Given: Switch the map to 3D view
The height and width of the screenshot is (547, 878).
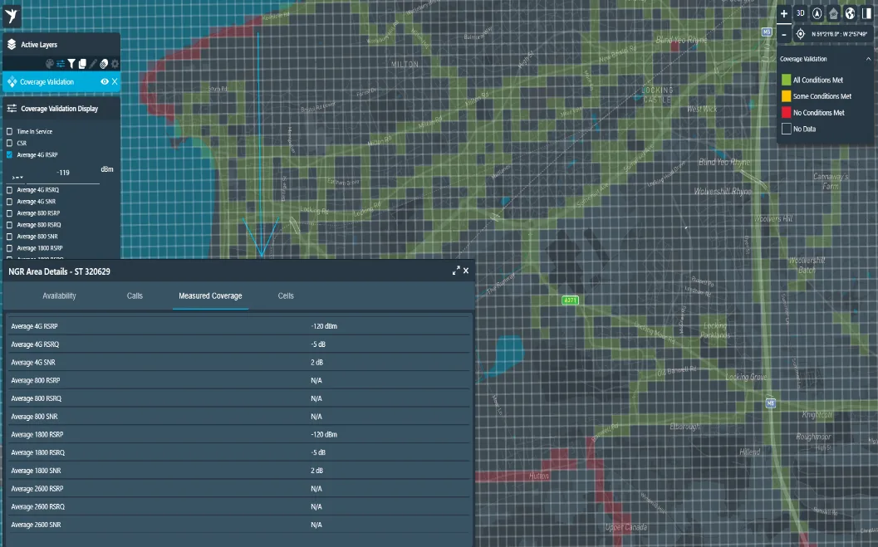Looking at the screenshot, I should pos(800,13).
